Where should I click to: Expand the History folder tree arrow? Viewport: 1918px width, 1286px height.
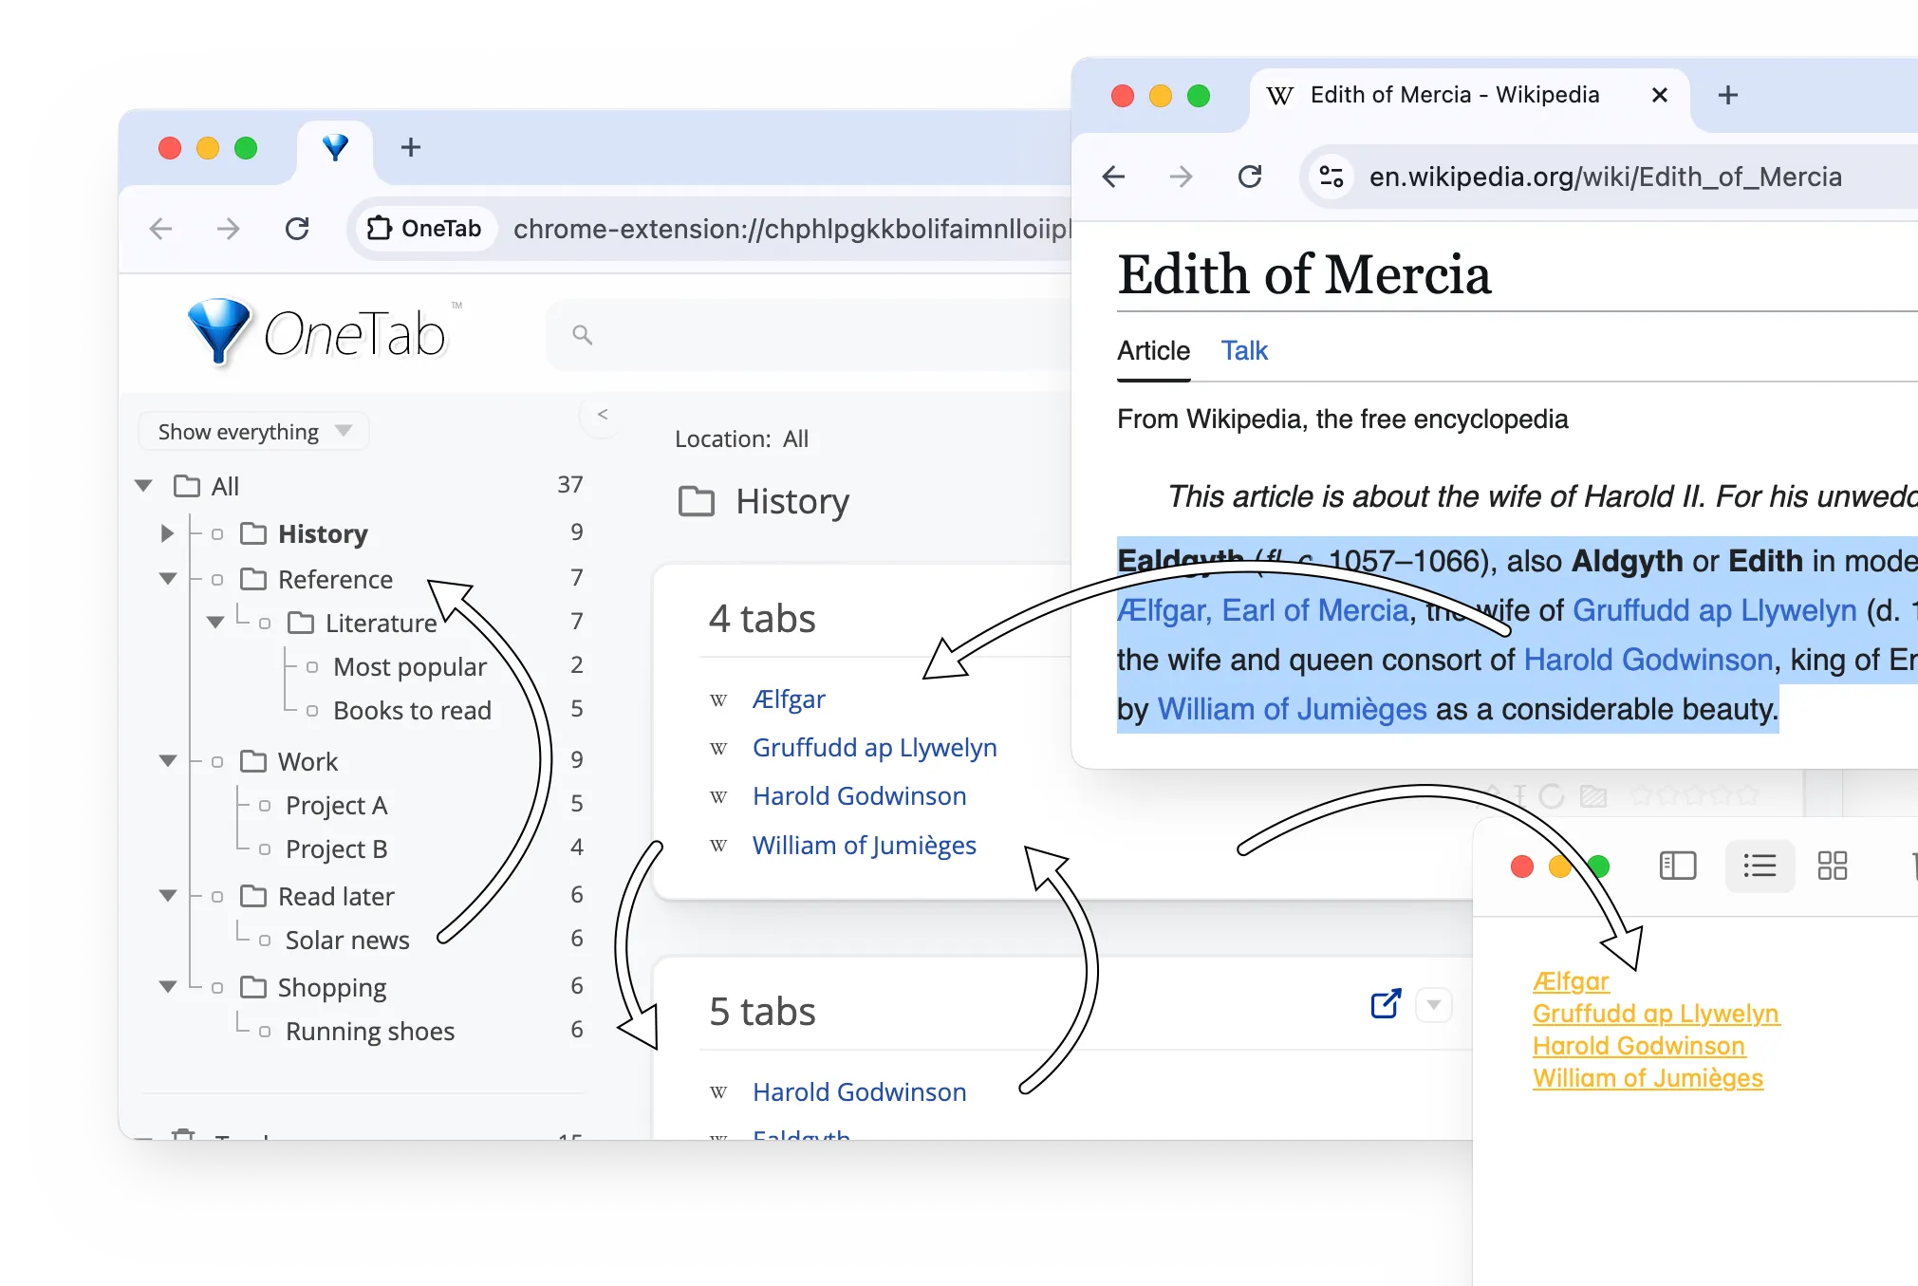pyautogui.click(x=167, y=533)
